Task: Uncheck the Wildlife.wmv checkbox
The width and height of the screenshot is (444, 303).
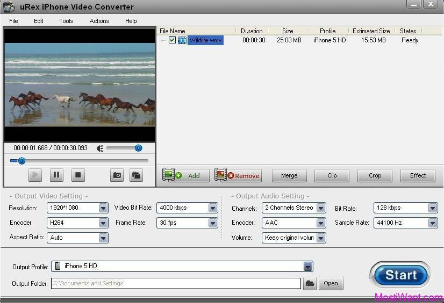Action: (x=172, y=40)
